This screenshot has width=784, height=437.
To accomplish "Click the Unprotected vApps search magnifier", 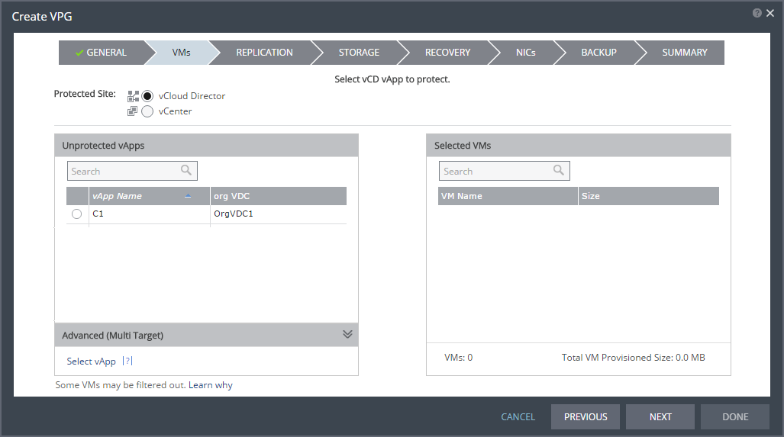I will tap(186, 170).
